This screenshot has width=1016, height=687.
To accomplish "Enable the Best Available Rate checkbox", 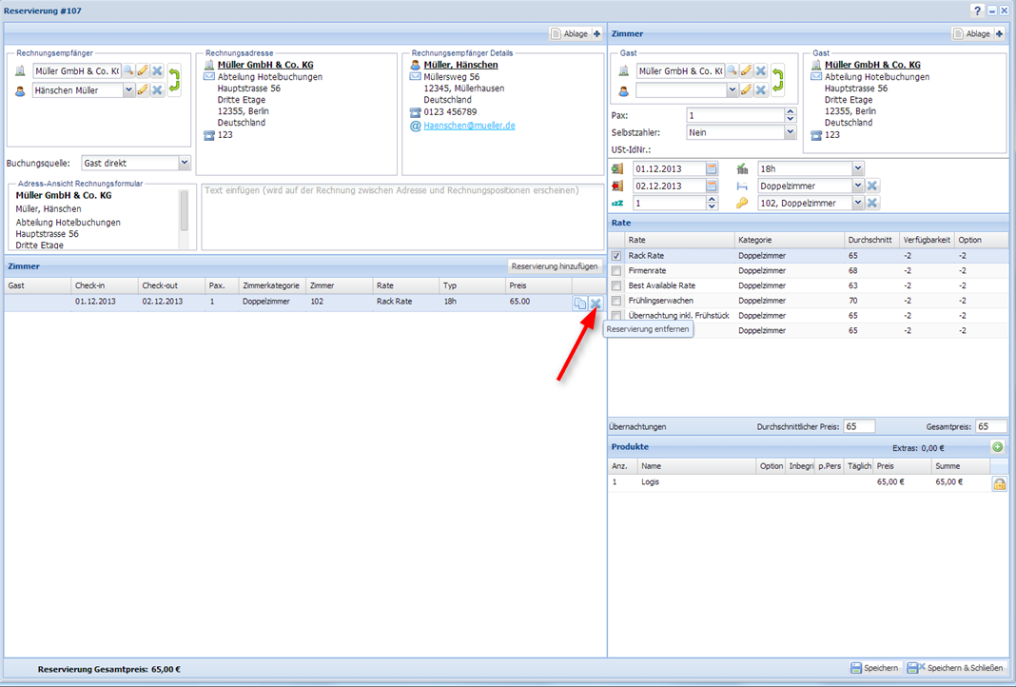I will point(616,285).
